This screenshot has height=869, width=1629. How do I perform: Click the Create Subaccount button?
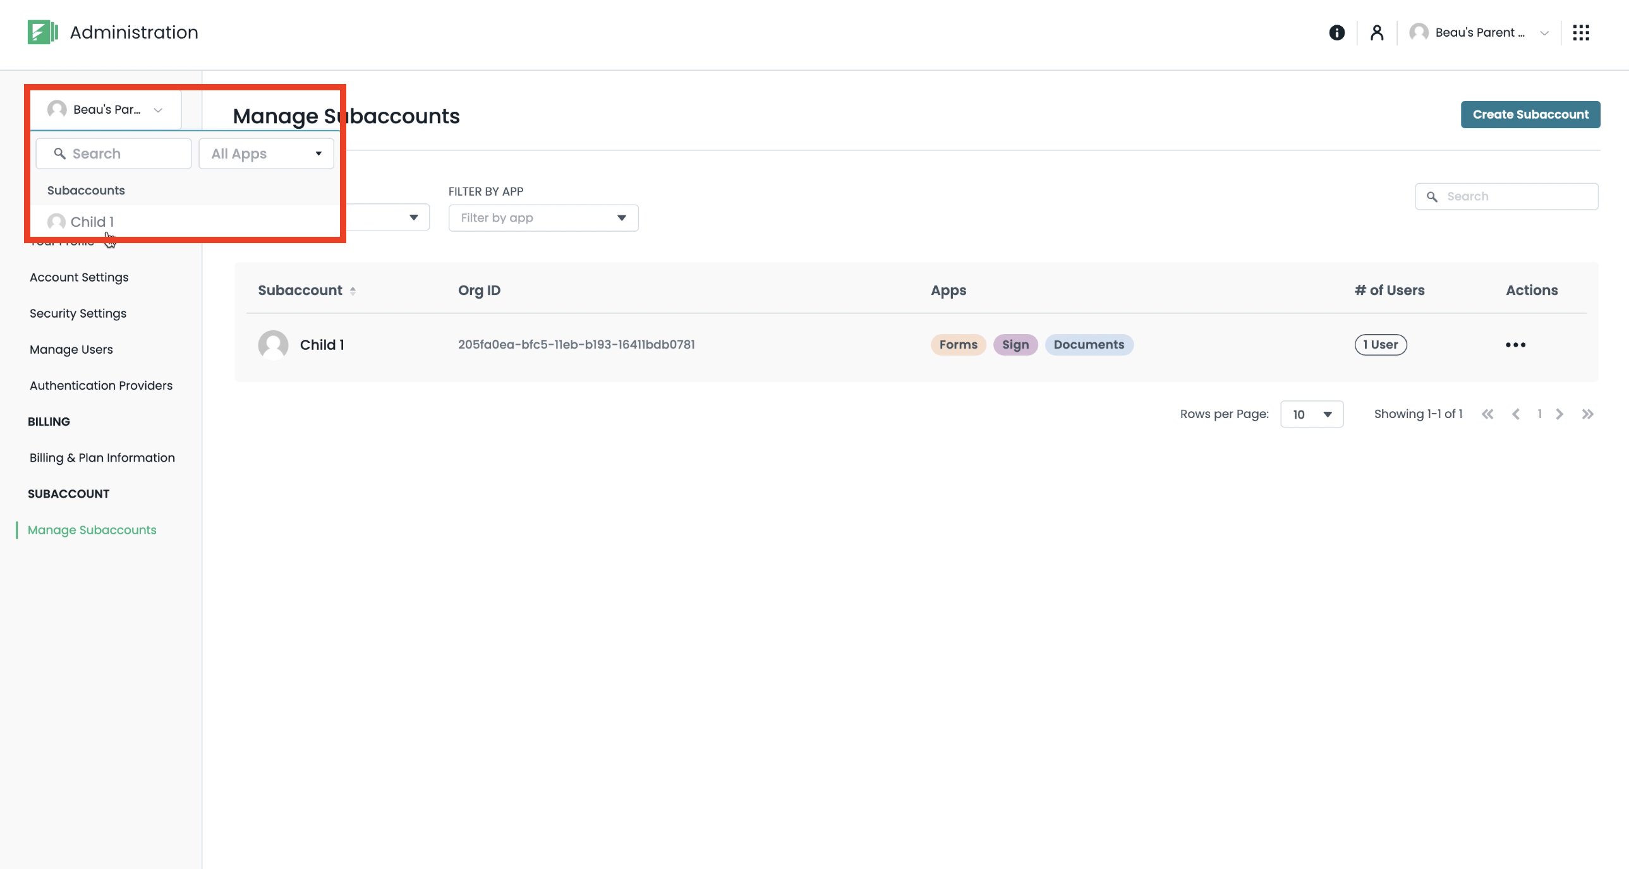[x=1530, y=114]
